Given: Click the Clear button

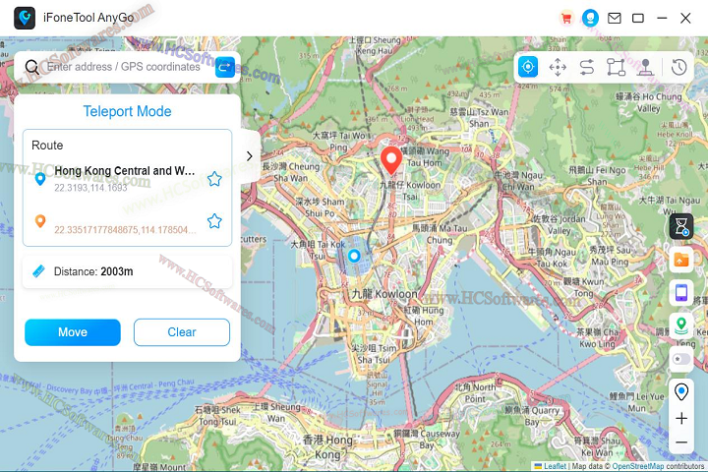Looking at the screenshot, I should 182,332.
